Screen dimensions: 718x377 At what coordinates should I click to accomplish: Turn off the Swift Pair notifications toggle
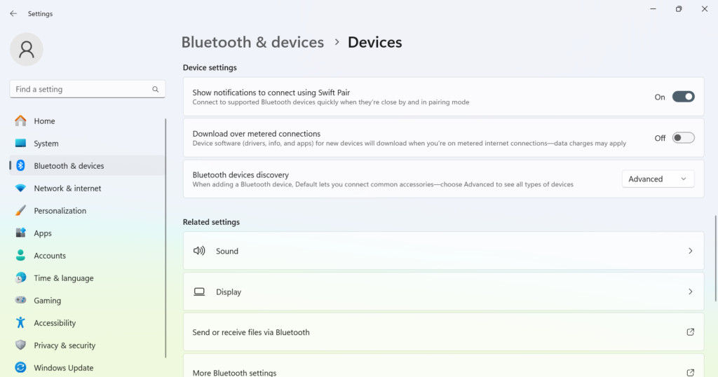coord(683,97)
